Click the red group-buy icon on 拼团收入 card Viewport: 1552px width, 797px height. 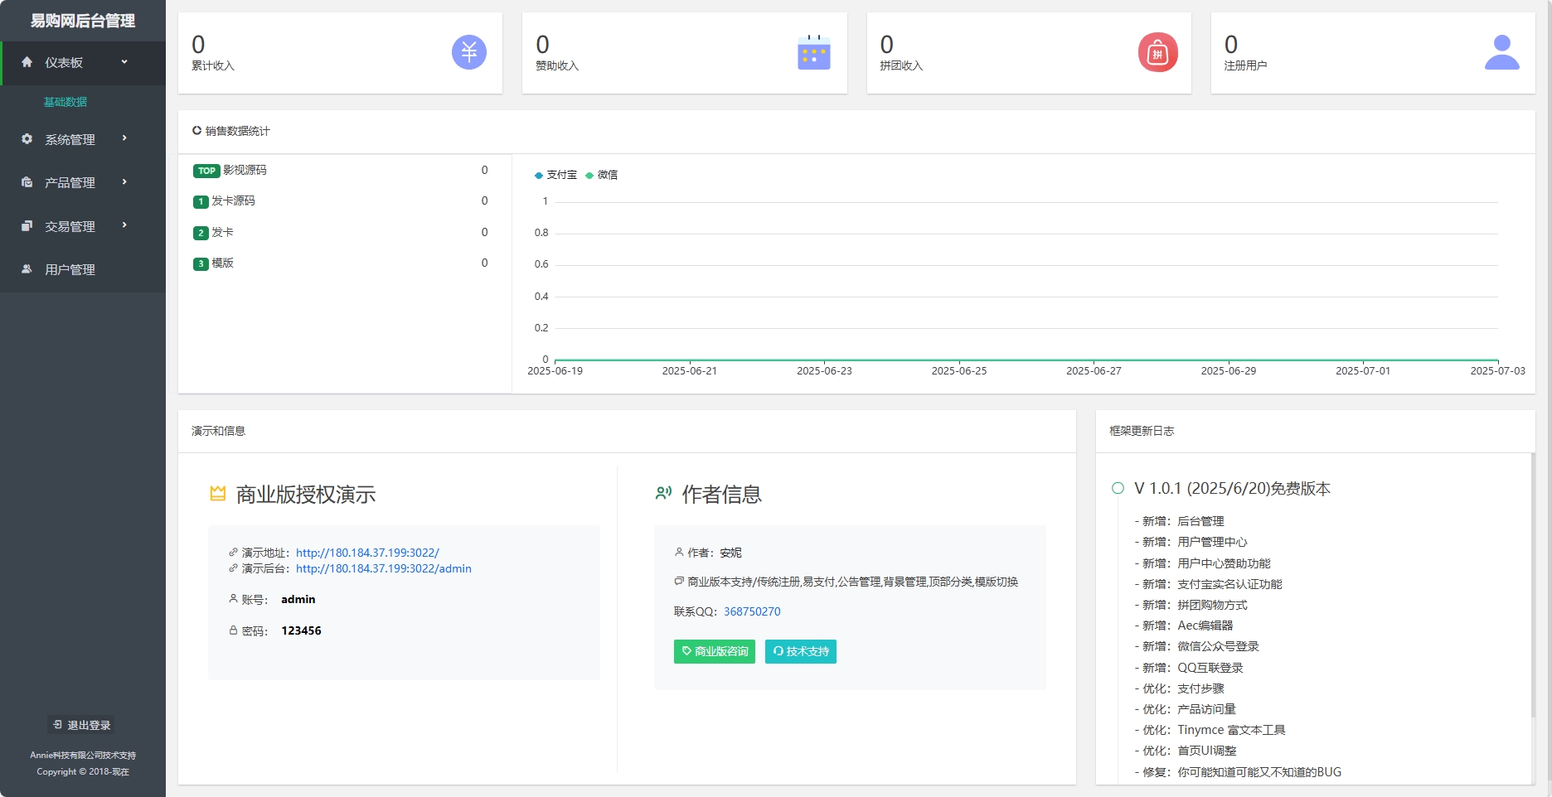tap(1158, 52)
